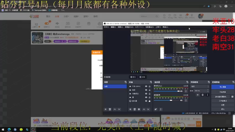
Task: Open source properties gear in Sources panel
Action: pyautogui.click(x=139, y=109)
